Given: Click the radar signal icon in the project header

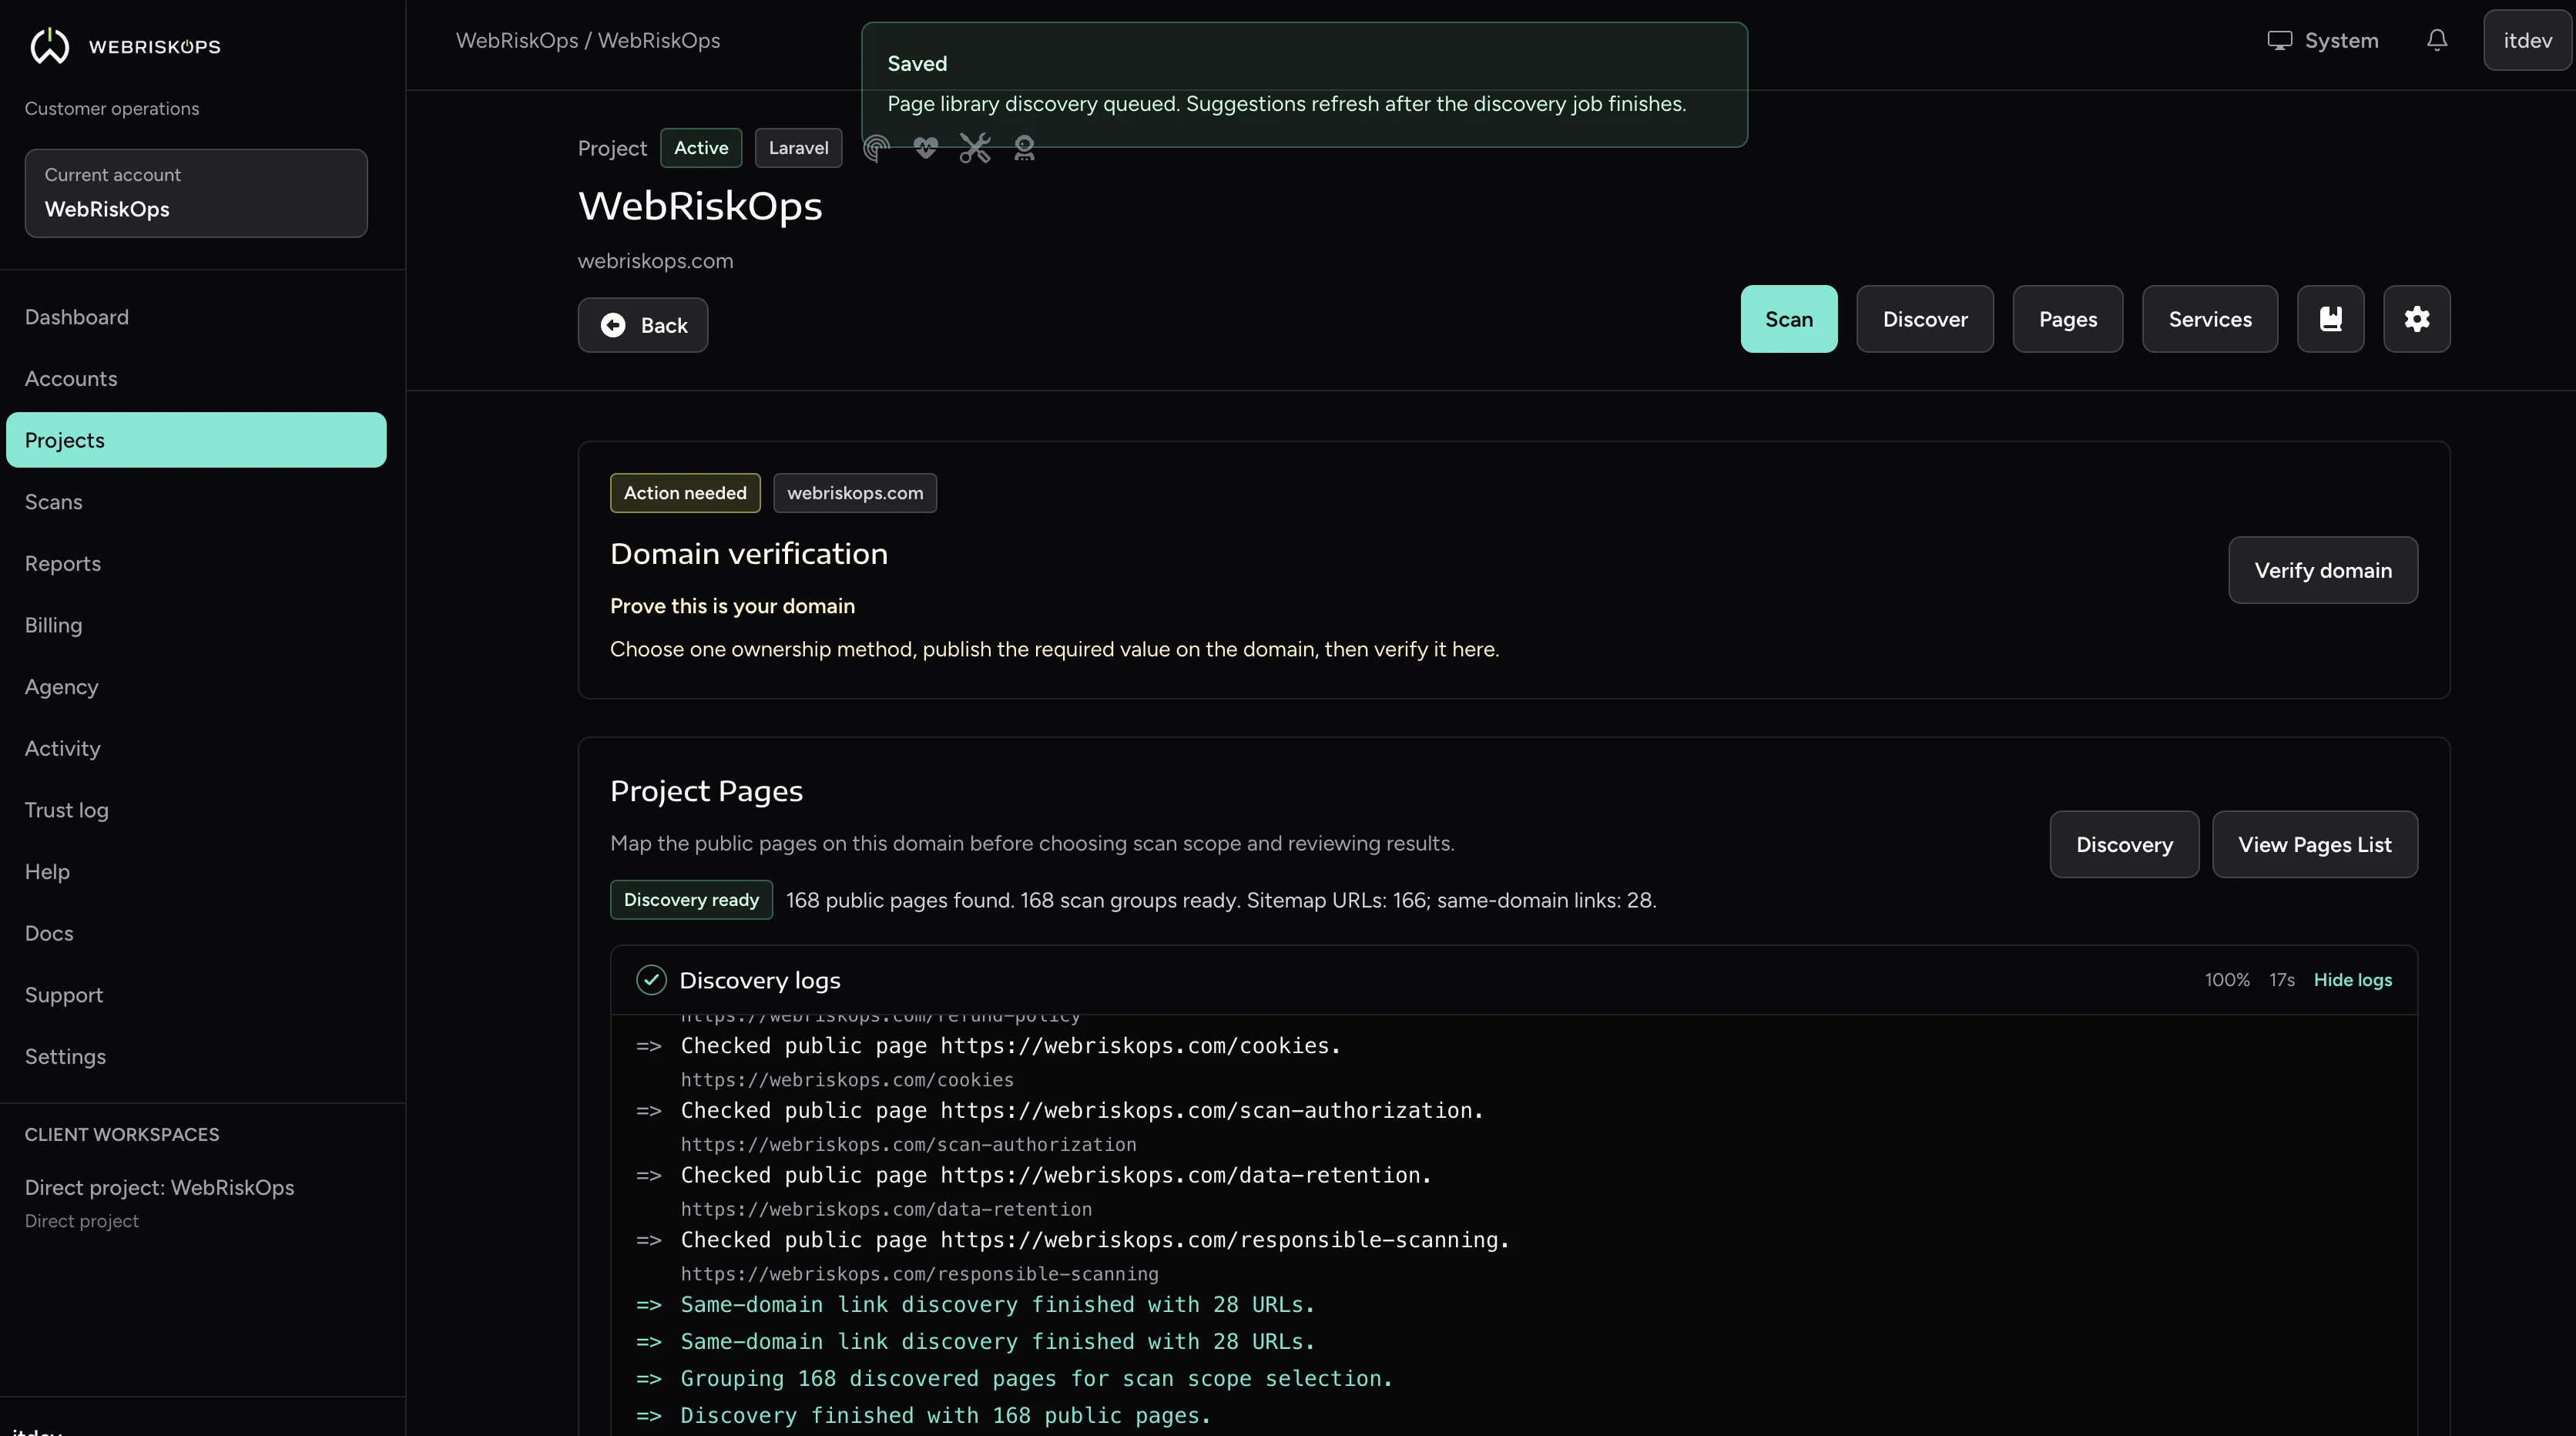Looking at the screenshot, I should coord(876,148).
